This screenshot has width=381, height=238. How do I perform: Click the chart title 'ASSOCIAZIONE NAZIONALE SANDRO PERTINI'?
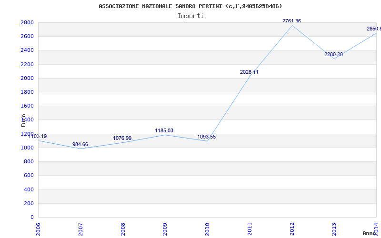tap(161, 6)
